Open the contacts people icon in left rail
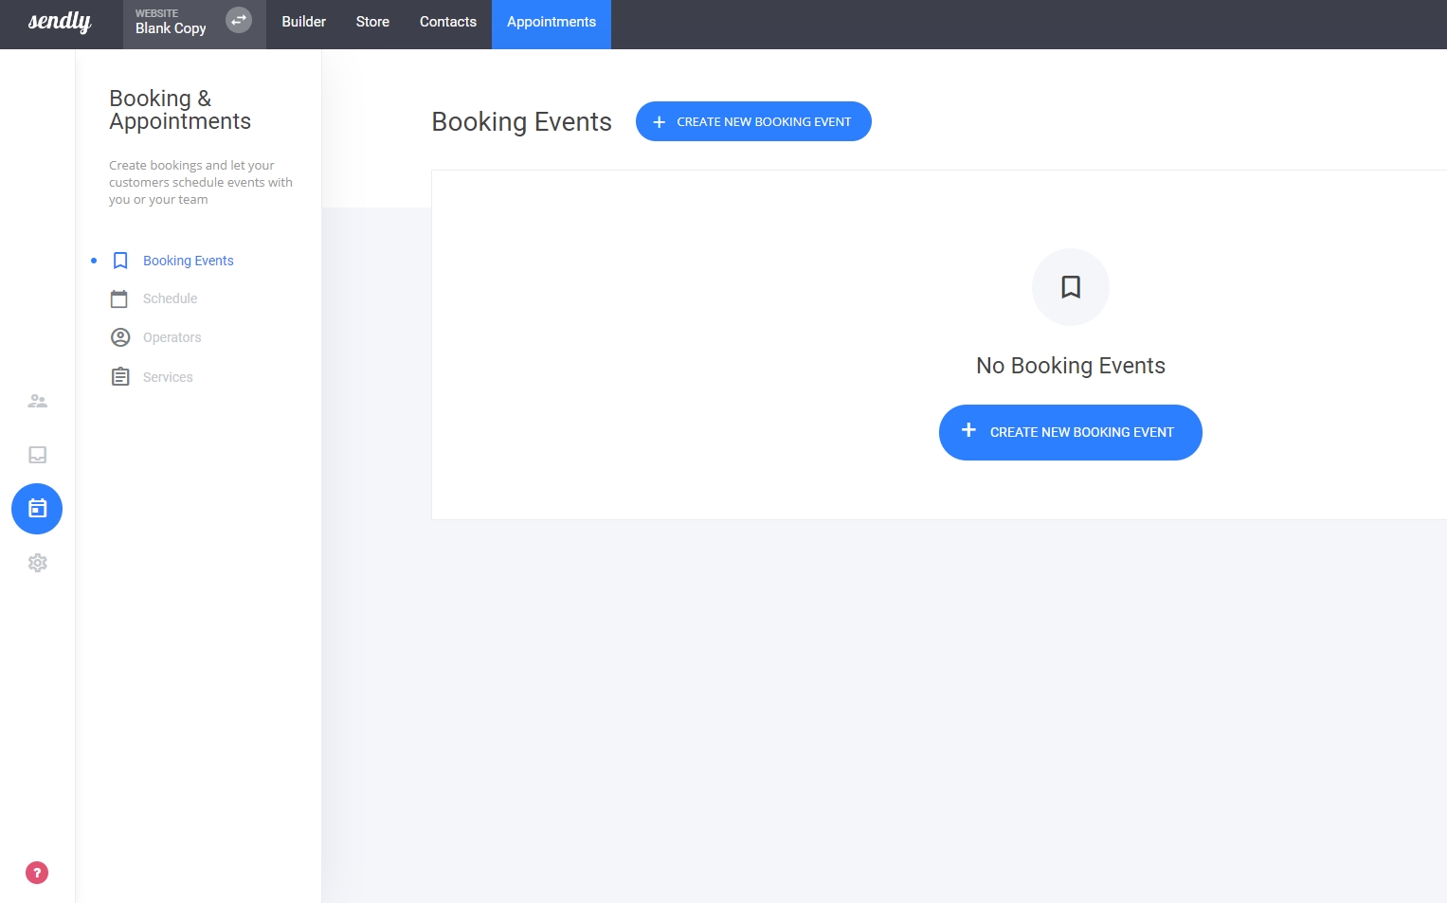The width and height of the screenshot is (1447, 903). (x=37, y=401)
